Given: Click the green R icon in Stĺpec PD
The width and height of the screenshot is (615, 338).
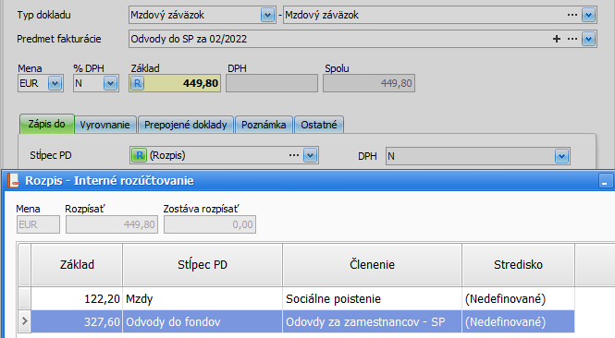Looking at the screenshot, I should pyautogui.click(x=139, y=155).
